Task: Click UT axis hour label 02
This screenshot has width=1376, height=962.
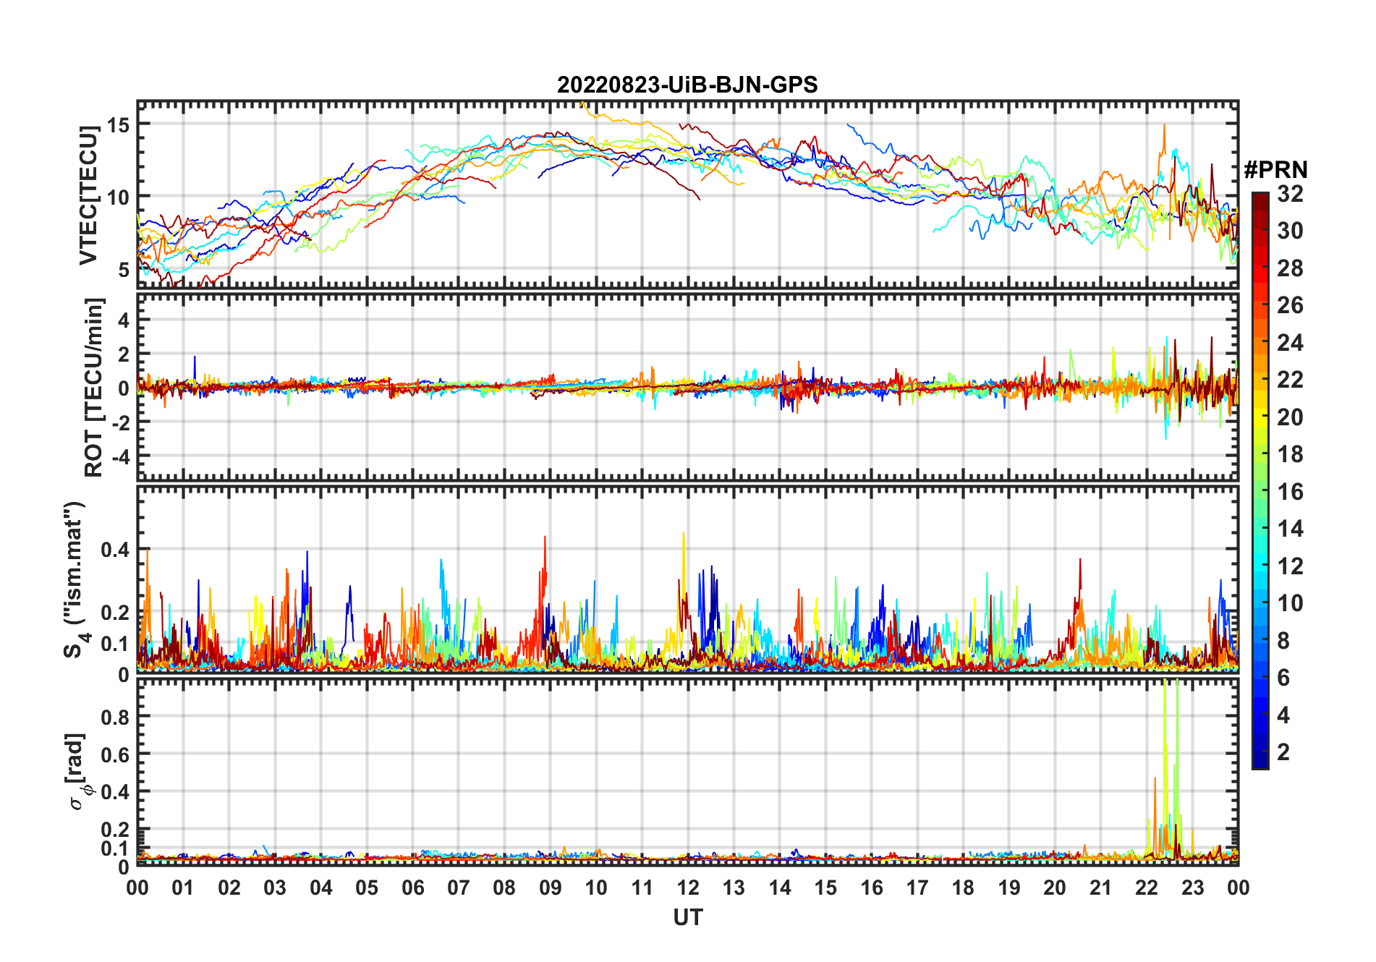Action: click(x=229, y=887)
